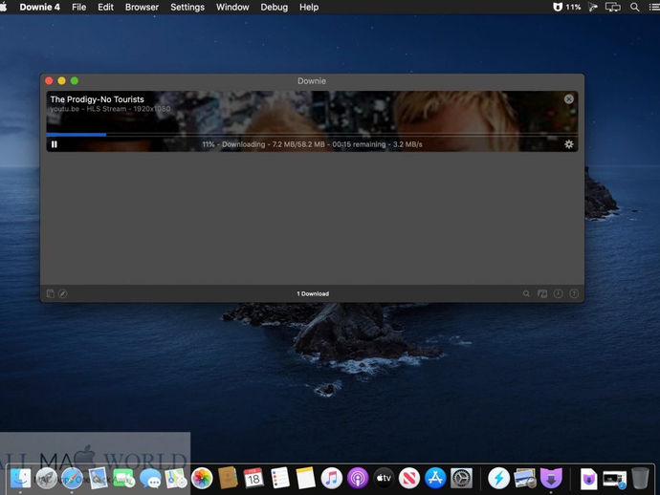660x495 pixels.
Task: Open the blue lightning bolt app in the Dock
Action: (x=498, y=478)
